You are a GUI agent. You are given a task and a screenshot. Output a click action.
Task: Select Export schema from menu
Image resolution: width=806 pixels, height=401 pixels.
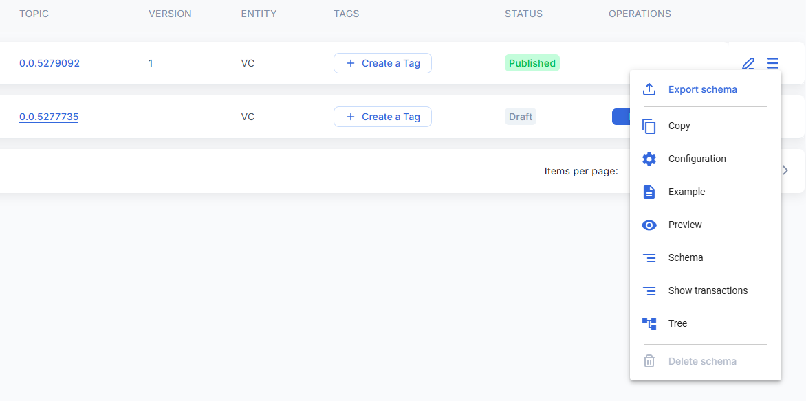[x=702, y=90]
